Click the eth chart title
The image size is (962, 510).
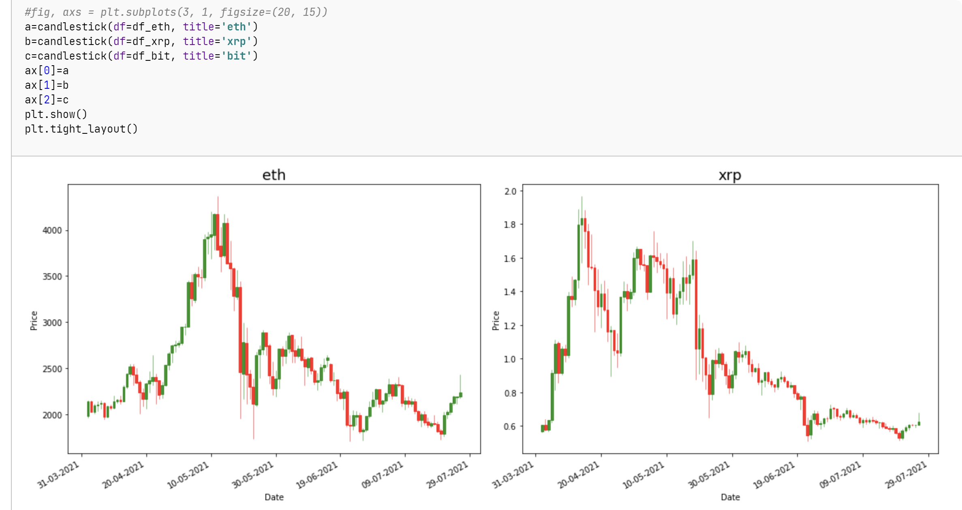pos(274,175)
